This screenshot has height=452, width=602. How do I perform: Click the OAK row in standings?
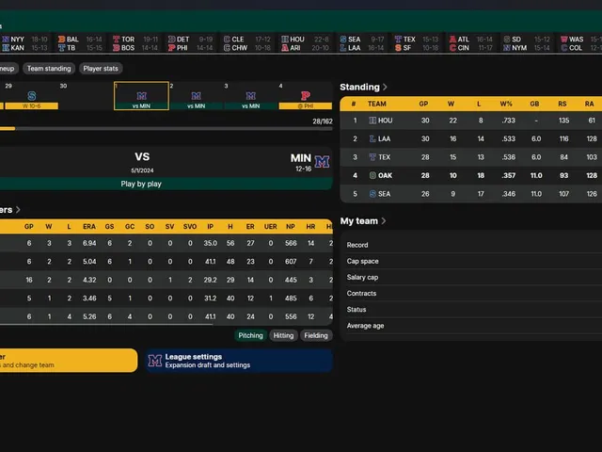[471, 176]
